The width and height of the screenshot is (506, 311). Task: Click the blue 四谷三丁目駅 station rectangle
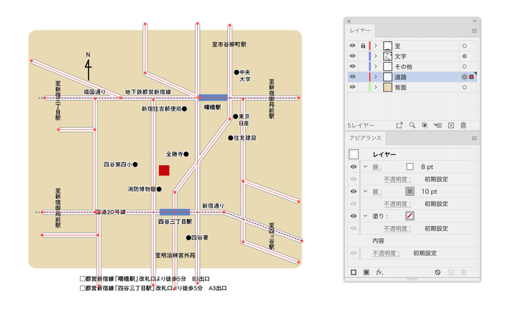click(175, 212)
